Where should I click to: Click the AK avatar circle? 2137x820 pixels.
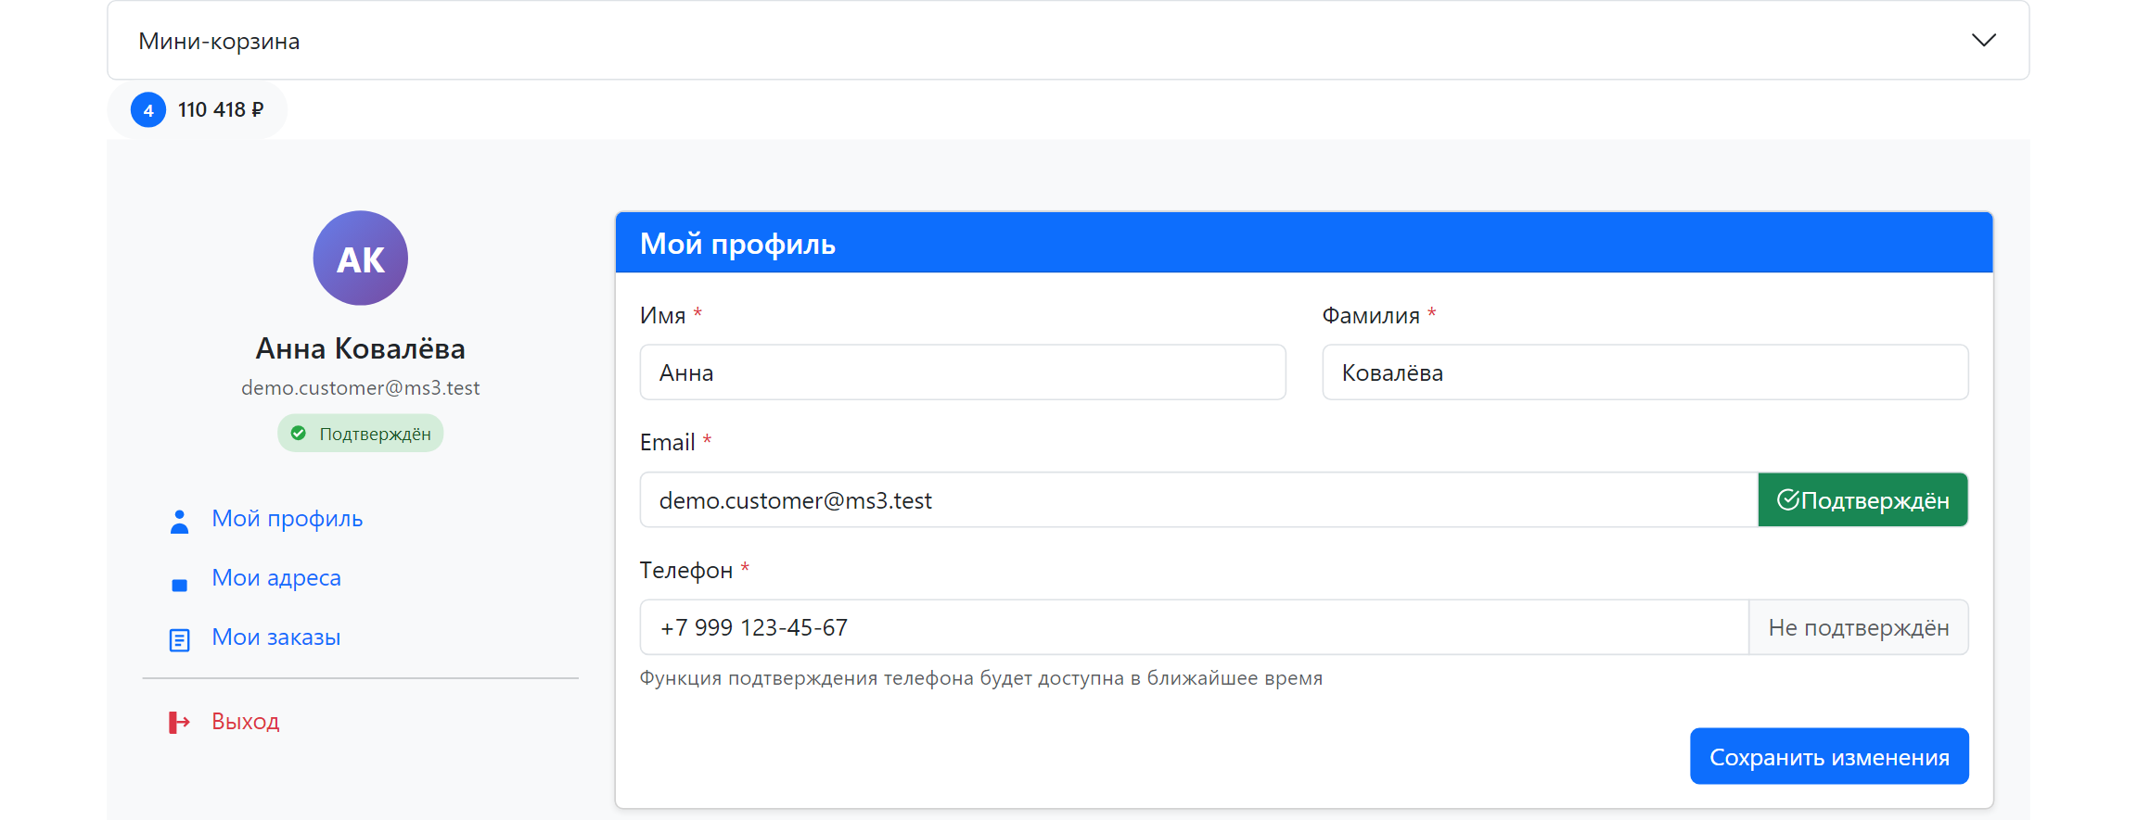tap(360, 258)
